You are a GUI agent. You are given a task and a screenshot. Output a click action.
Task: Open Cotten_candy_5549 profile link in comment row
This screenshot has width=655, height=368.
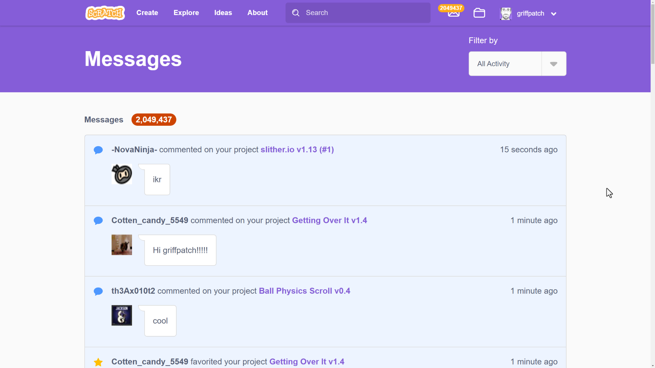click(150, 220)
